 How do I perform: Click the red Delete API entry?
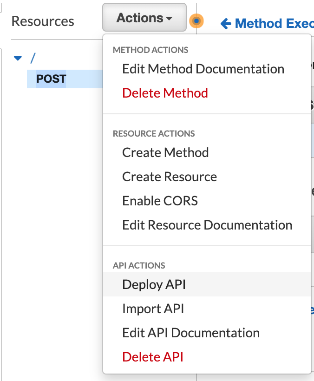[x=153, y=357]
